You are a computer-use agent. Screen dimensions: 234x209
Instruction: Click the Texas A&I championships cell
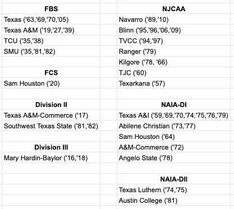pos(174,115)
